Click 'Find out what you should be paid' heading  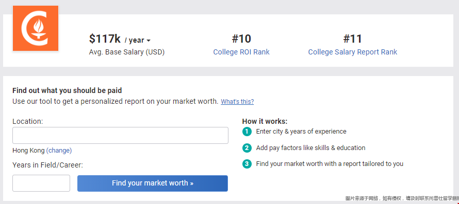coord(67,90)
